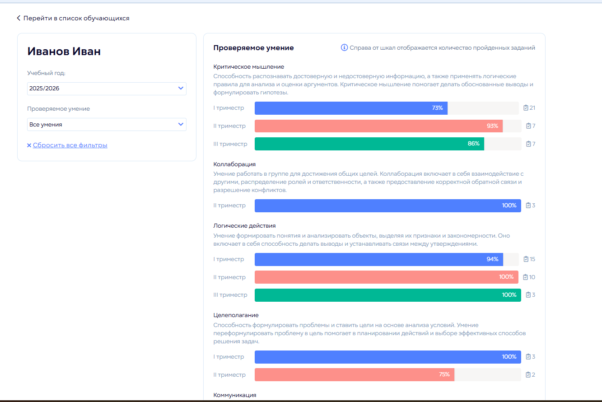
Task: Click clipboard icon in Целеполагание I триместр row
Action: 528,357
